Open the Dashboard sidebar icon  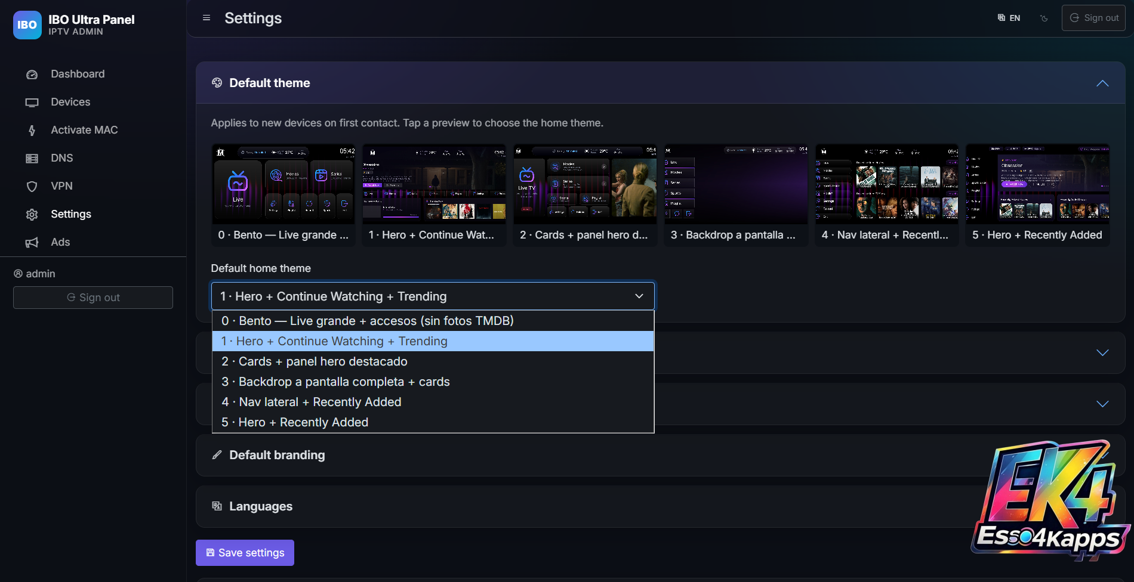(x=32, y=75)
